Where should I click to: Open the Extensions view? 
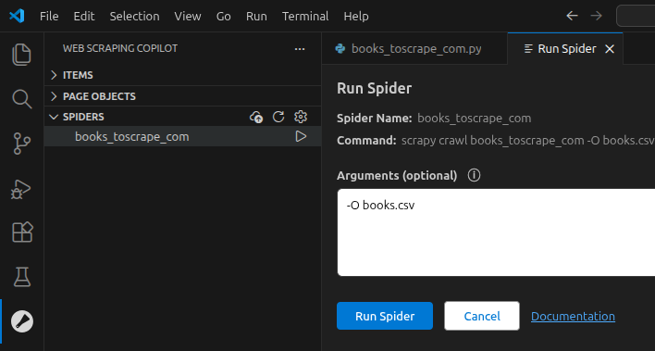point(22,232)
